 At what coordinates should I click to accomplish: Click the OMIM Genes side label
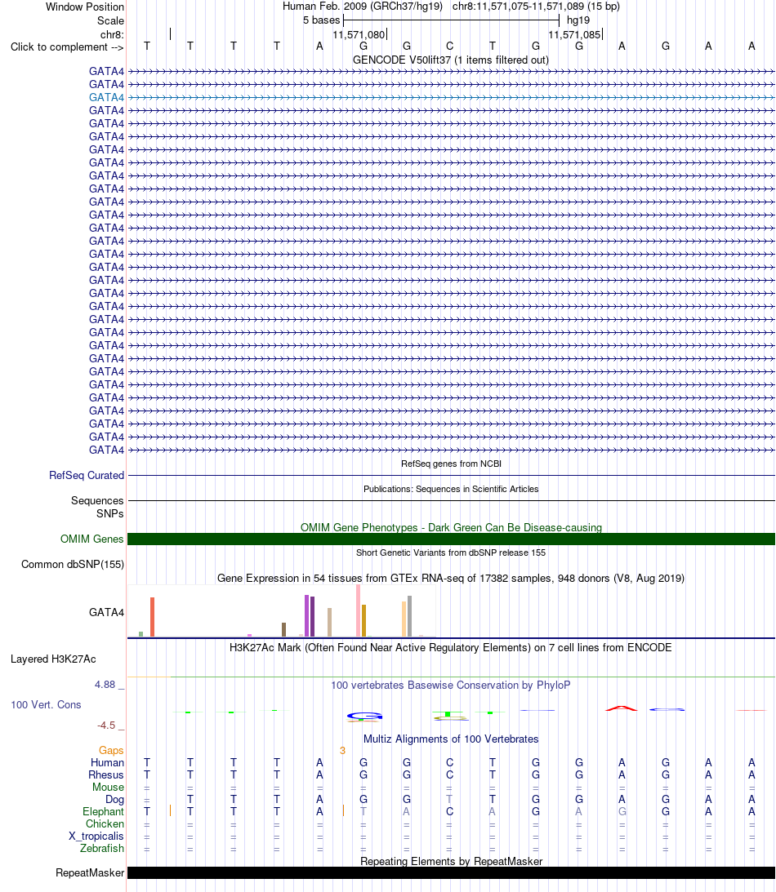[x=92, y=539]
